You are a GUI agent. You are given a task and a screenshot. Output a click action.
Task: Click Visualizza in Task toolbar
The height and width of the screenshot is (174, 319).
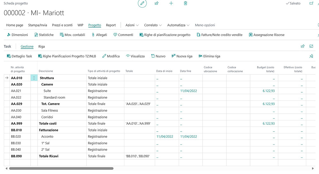(135, 56)
